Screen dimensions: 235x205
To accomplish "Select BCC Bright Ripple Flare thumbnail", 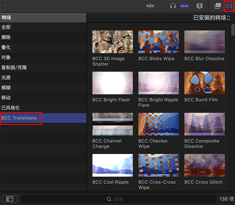I will (x=159, y=83).
